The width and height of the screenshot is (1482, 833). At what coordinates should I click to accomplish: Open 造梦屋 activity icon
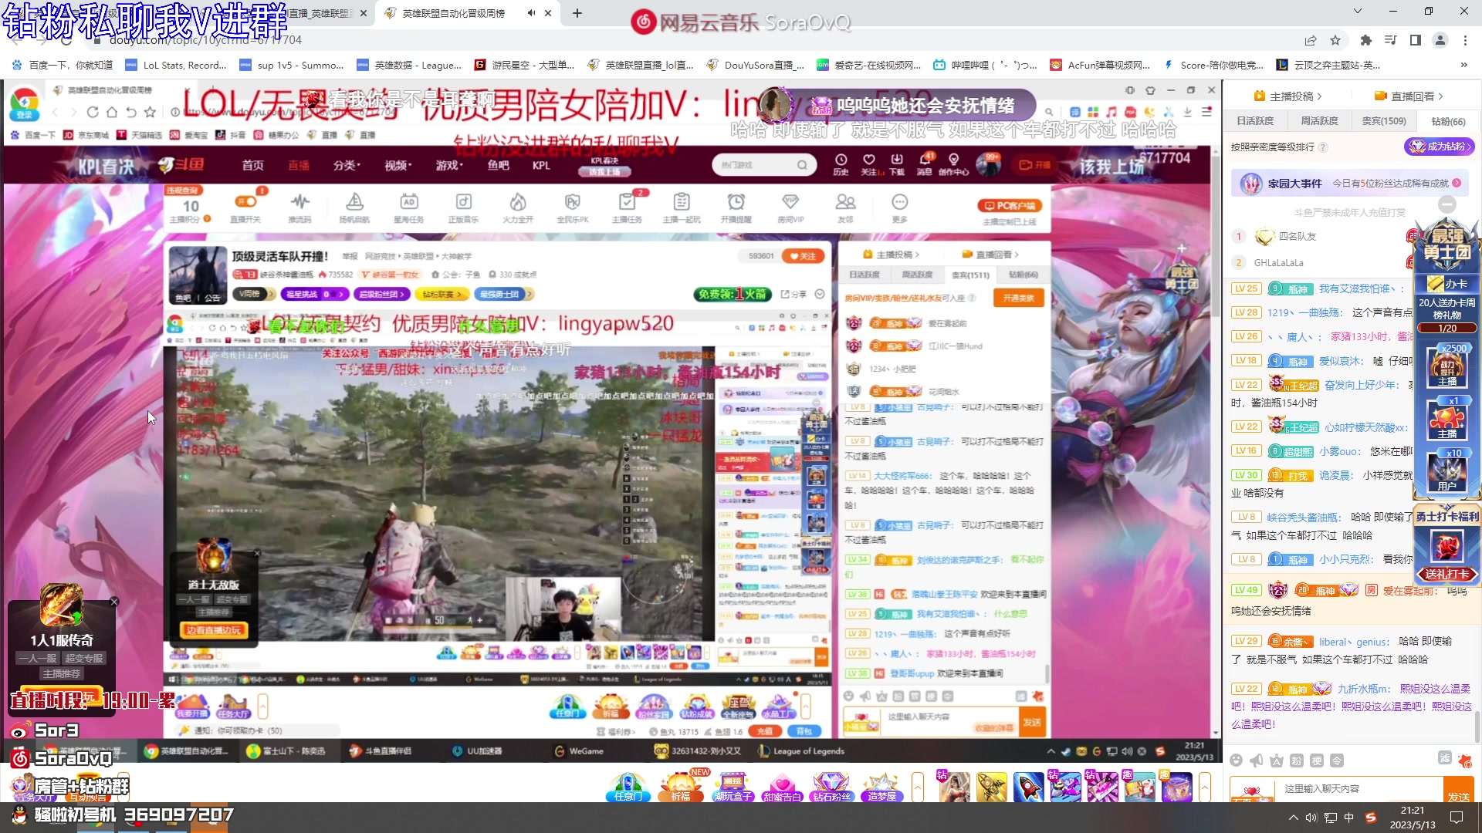click(x=881, y=787)
